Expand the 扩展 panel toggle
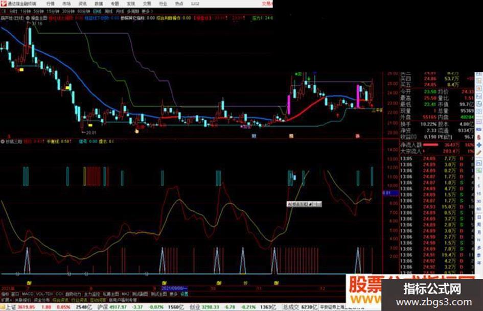This screenshot has height=311, width=483. click(6, 300)
